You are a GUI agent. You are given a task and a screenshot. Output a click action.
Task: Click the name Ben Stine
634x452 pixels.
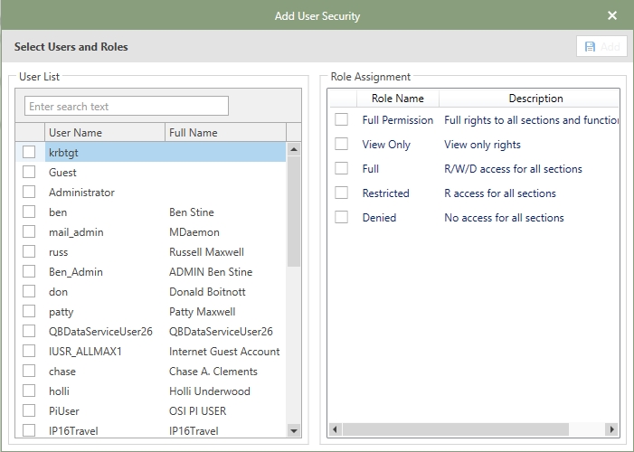pos(192,212)
